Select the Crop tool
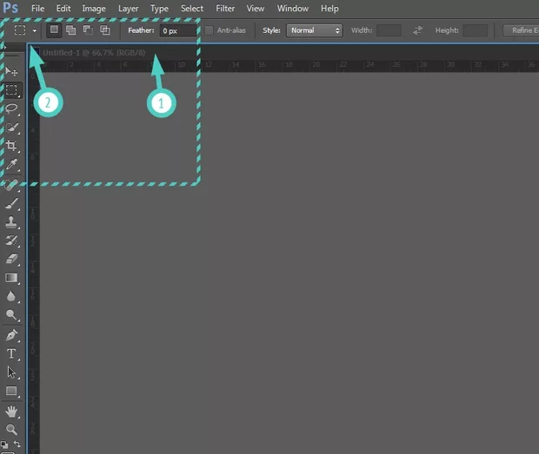539x454 pixels. coord(12,146)
